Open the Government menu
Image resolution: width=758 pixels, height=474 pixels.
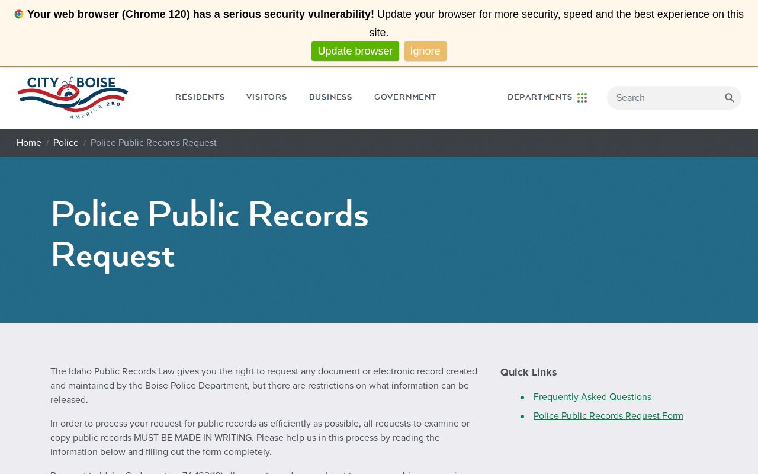click(405, 97)
